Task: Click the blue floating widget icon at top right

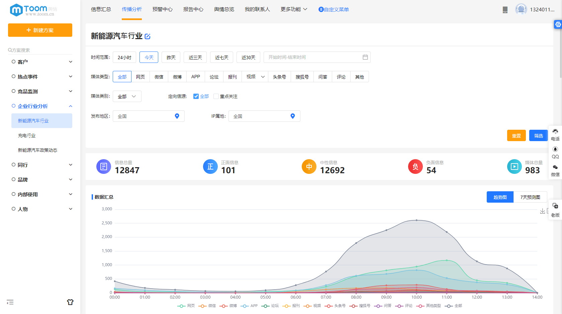Action: click(x=558, y=24)
